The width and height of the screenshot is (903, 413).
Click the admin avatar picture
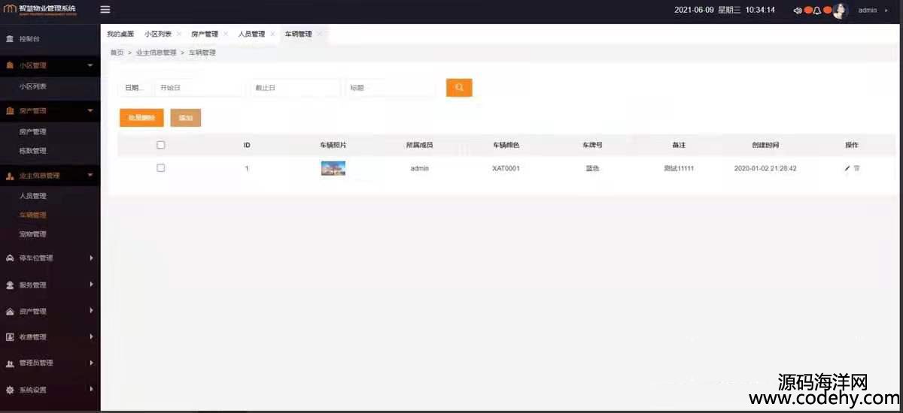click(x=840, y=11)
